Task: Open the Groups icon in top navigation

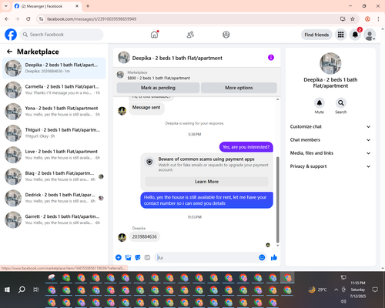Action: click(x=226, y=35)
